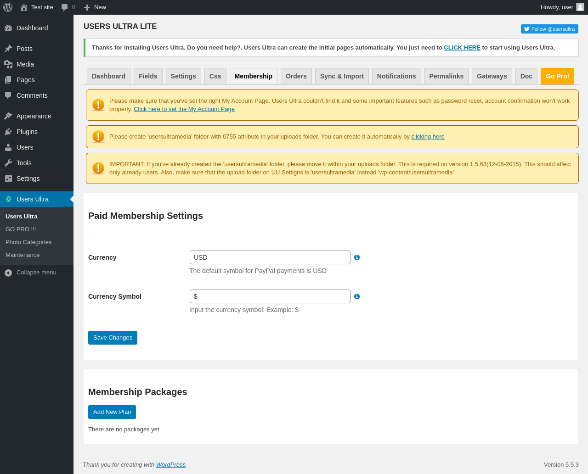Open the Test site home icon

[24, 7]
